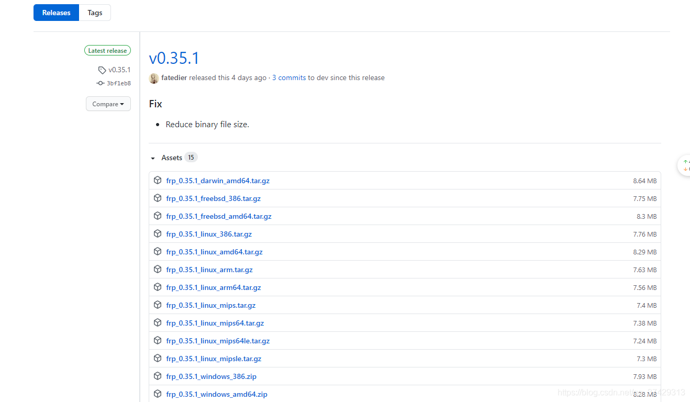Open commit 3bf1eb8
Viewport: 690px width, 402px height.
119,83
